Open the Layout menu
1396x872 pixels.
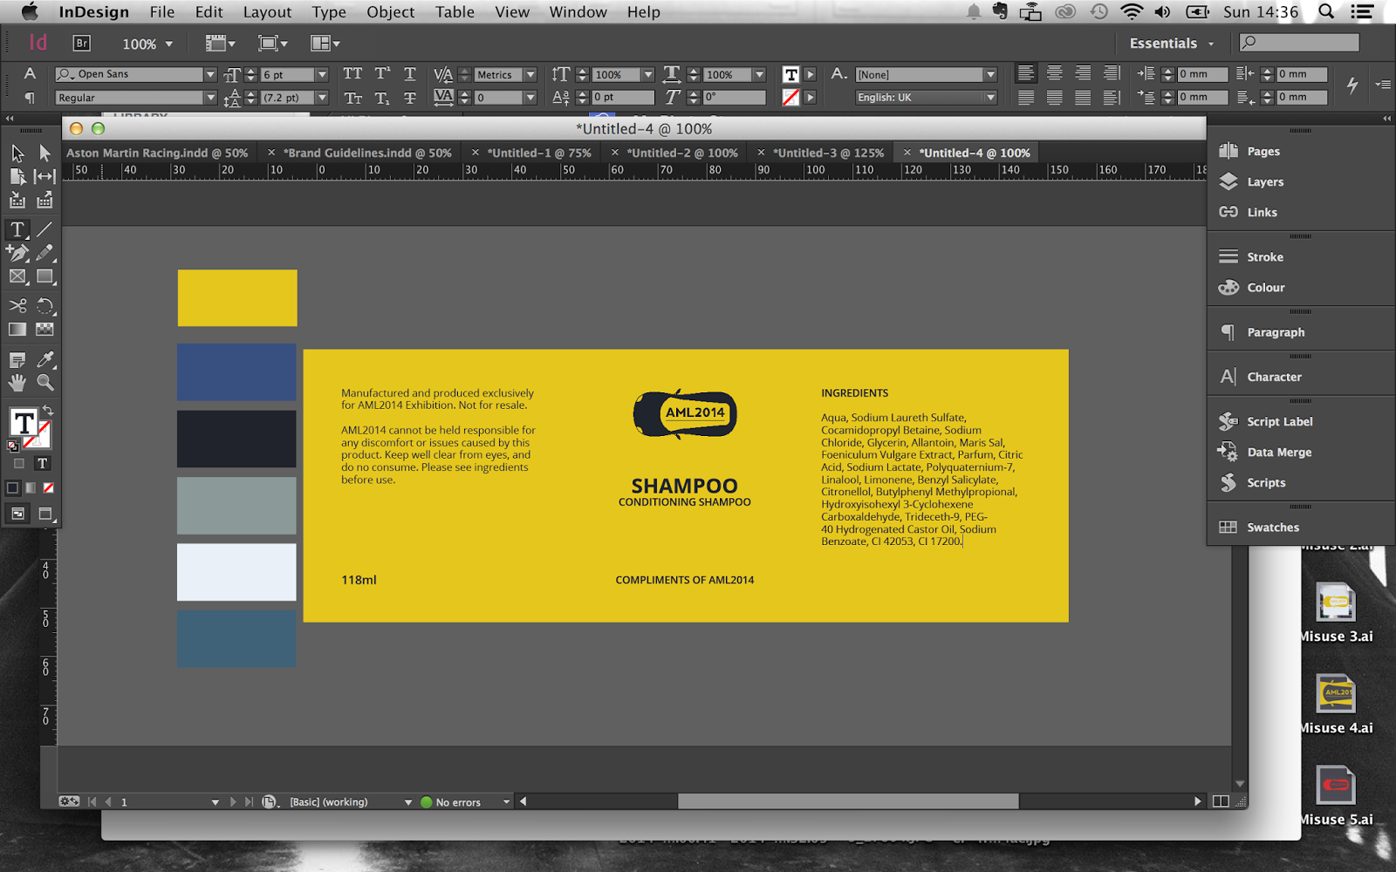pyautogui.click(x=267, y=12)
